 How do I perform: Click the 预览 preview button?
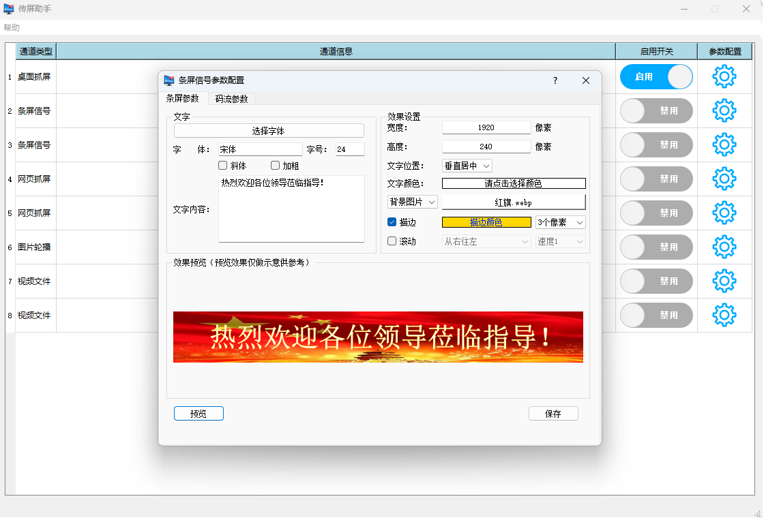point(199,414)
